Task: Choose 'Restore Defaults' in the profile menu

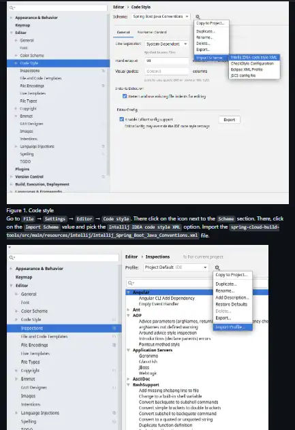Action: (x=232, y=304)
